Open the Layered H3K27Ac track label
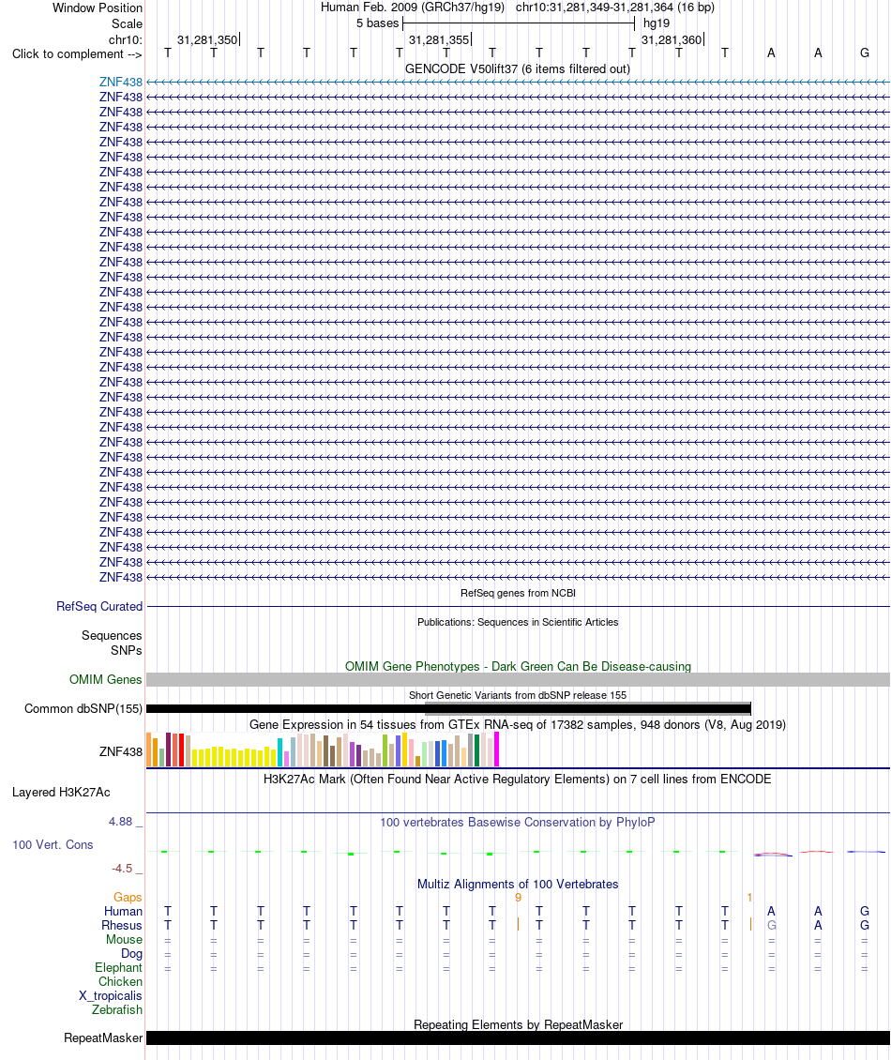 (x=61, y=793)
